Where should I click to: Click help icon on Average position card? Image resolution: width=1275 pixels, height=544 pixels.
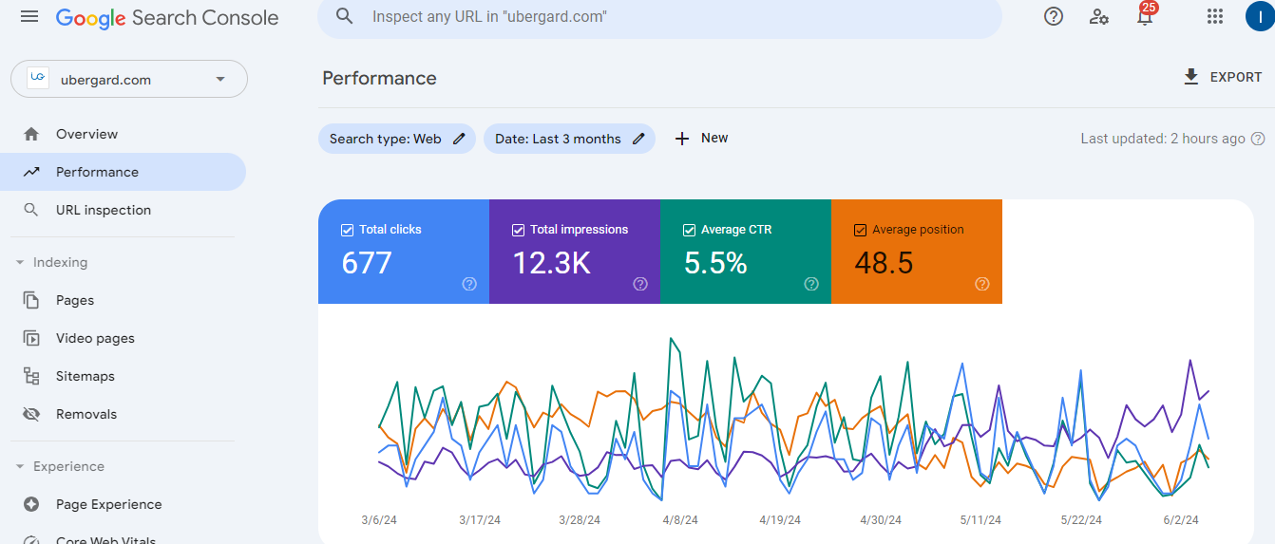(x=982, y=284)
